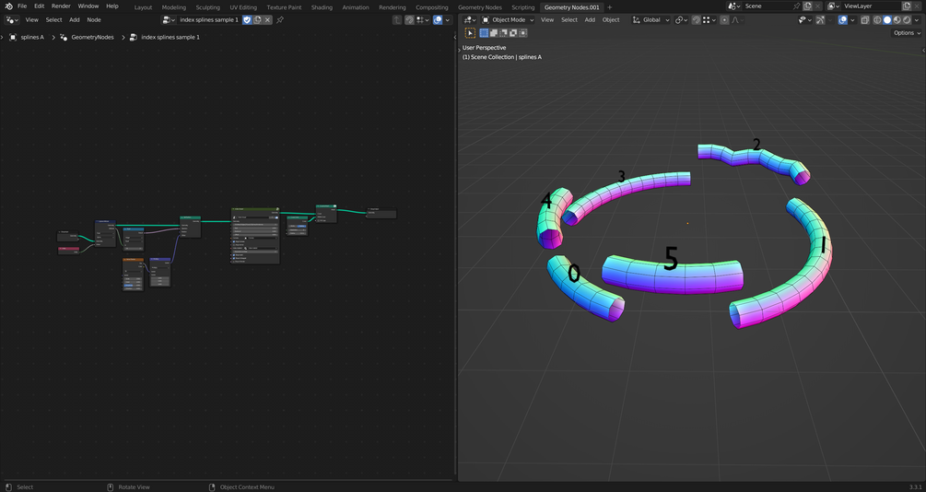Image resolution: width=926 pixels, height=492 pixels.
Task: Open viewport snapping elements options
Action: click(x=709, y=20)
